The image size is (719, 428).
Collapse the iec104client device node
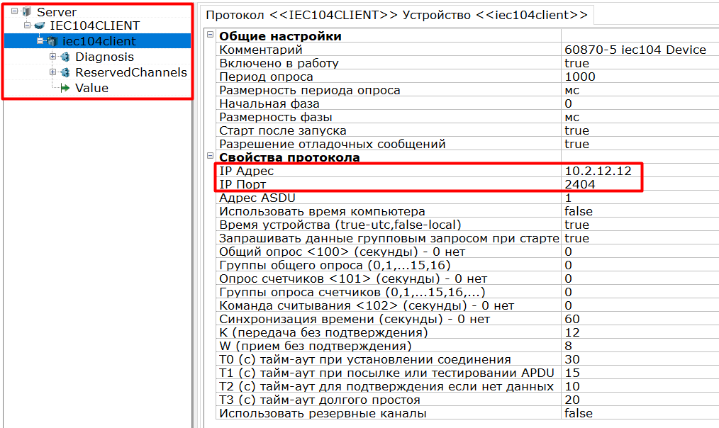click(x=40, y=41)
